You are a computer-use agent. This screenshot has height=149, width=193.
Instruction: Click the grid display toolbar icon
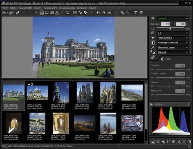click(x=76, y=13)
